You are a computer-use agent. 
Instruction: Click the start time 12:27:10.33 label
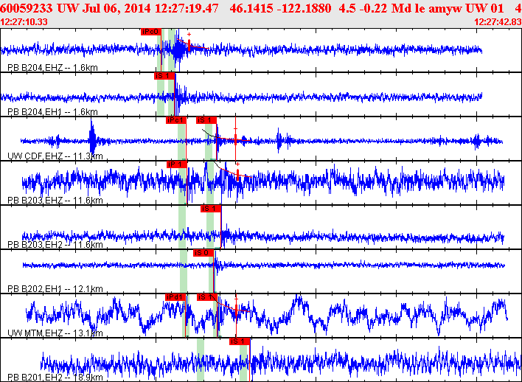pyautogui.click(x=25, y=22)
